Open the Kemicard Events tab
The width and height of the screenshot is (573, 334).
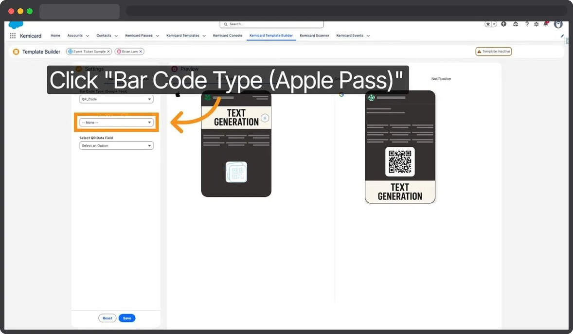(350, 35)
